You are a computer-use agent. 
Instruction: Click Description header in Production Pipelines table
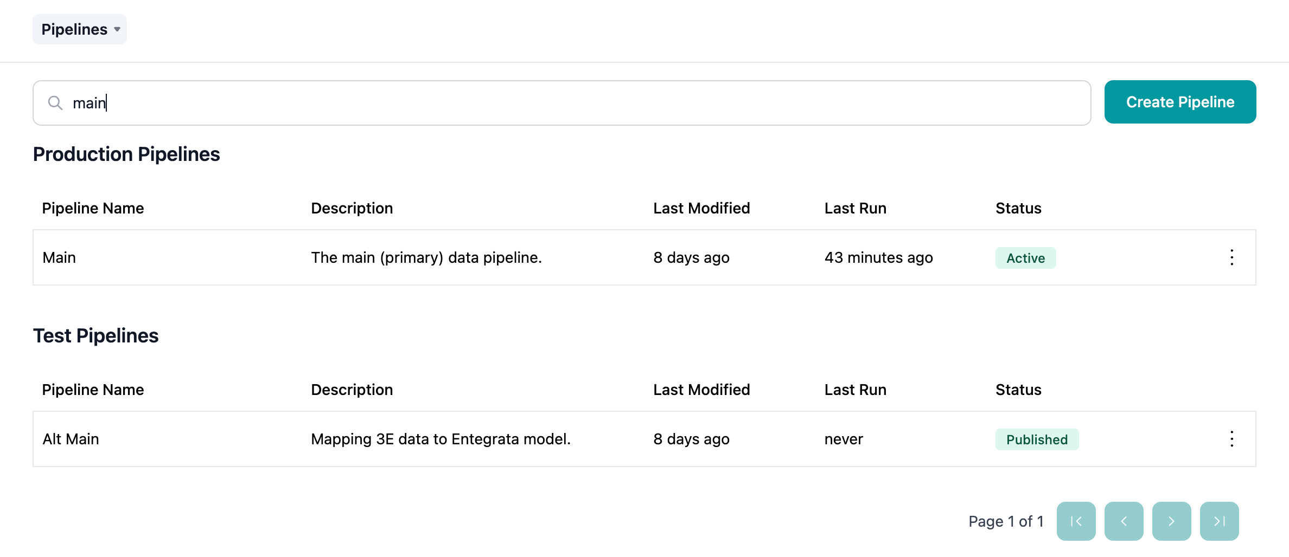[x=352, y=208]
